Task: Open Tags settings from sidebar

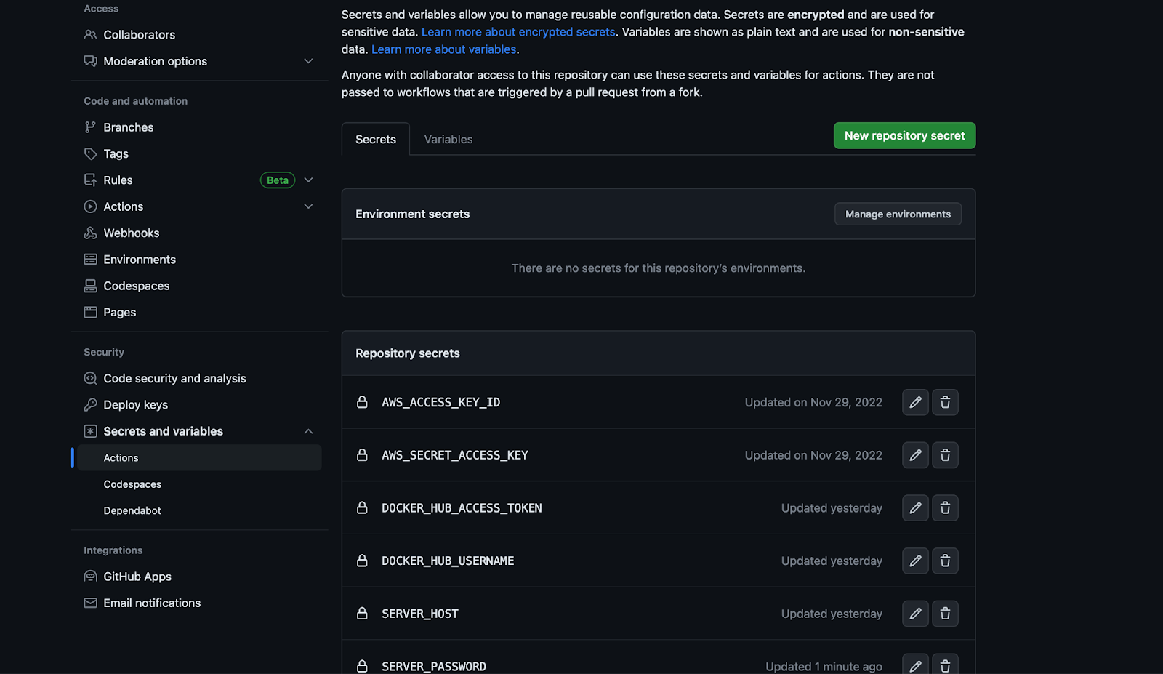Action: coord(116,153)
